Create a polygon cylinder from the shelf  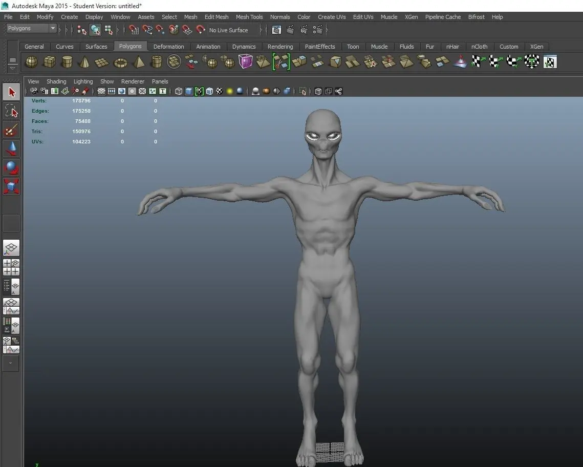coord(67,62)
